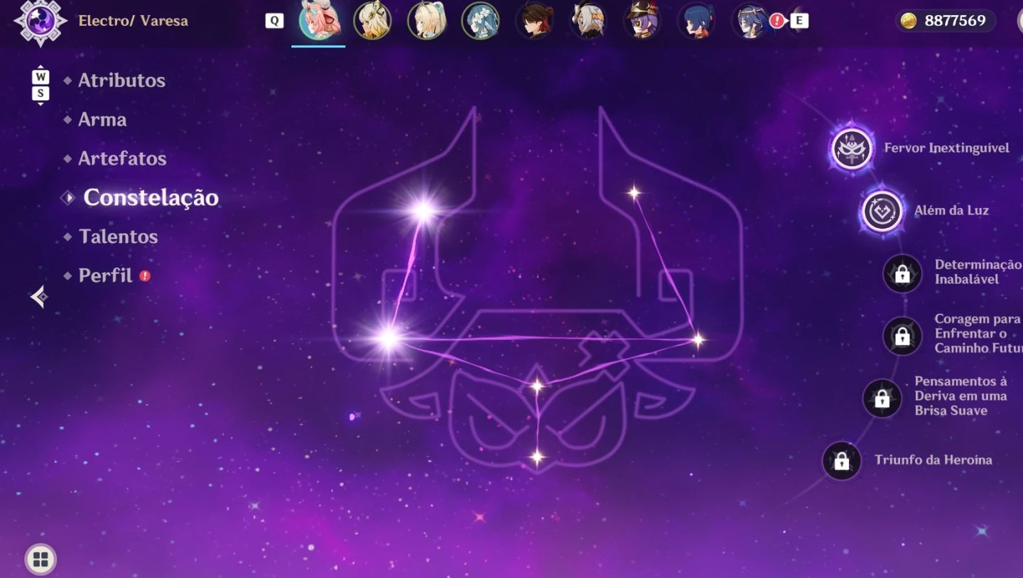Viewport: 1023px width, 578px height.
Task: Switch to the grey-haired character portrait
Action: pyautogui.click(x=588, y=21)
